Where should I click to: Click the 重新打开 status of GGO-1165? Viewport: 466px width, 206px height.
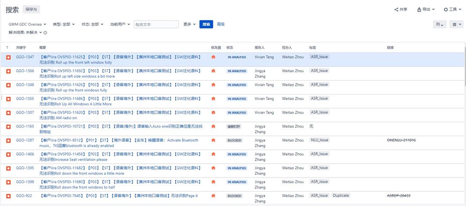(x=234, y=126)
